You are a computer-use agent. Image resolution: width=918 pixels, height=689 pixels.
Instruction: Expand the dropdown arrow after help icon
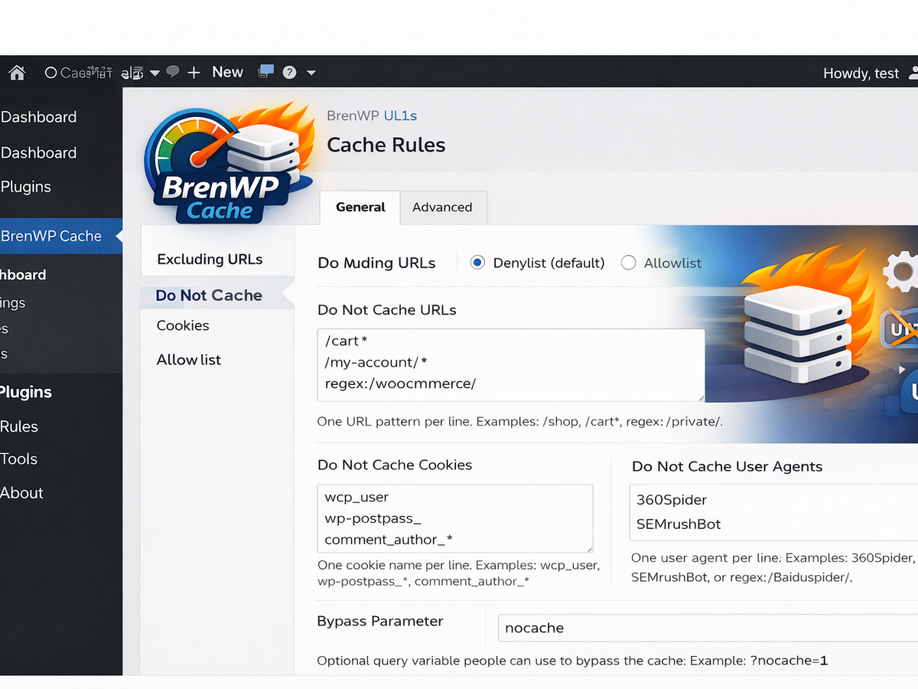(x=311, y=73)
